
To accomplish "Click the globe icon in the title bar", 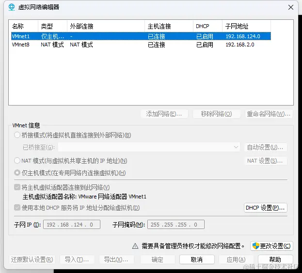I will tap(12, 7).
